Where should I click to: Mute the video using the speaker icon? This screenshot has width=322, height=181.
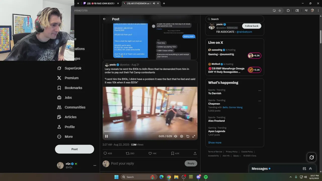tap(176, 136)
